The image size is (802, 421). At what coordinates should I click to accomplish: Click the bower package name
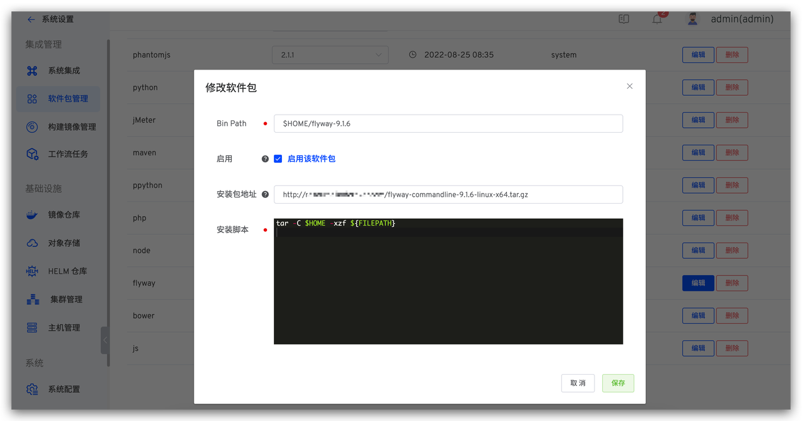[143, 315]
